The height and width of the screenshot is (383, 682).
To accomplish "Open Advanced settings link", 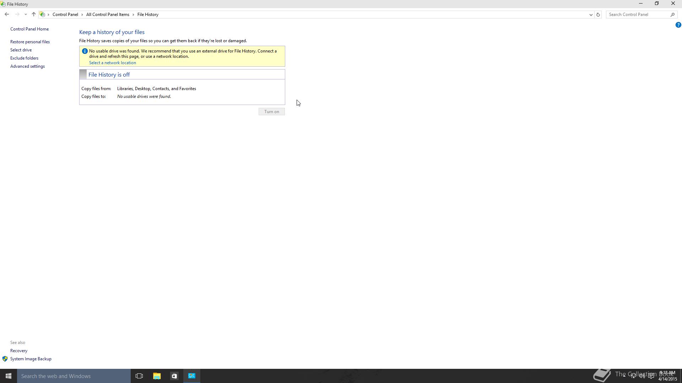I will [x=27, y=66].
